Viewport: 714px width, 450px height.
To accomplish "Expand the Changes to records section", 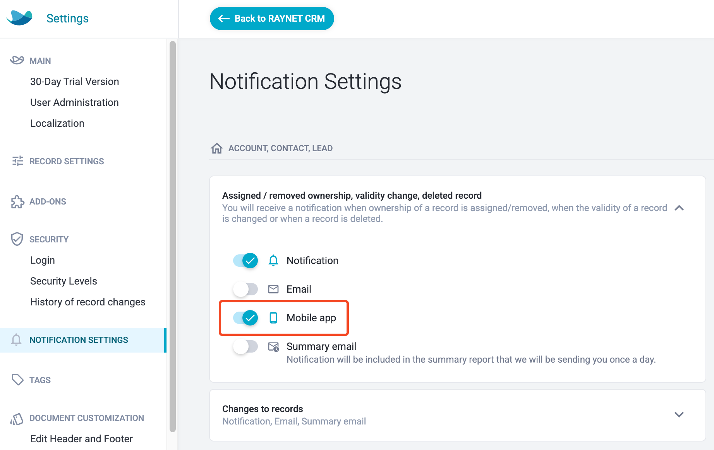I will [679, 414].
